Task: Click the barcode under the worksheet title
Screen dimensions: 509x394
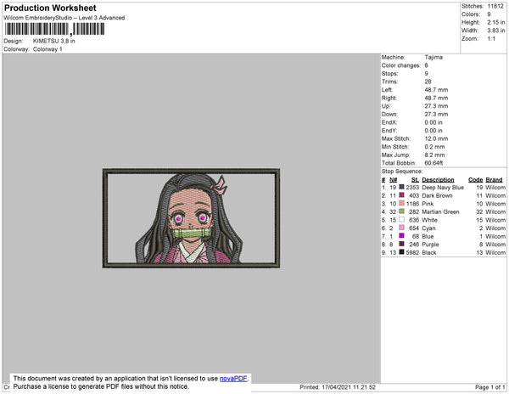Action: point(54,29)
